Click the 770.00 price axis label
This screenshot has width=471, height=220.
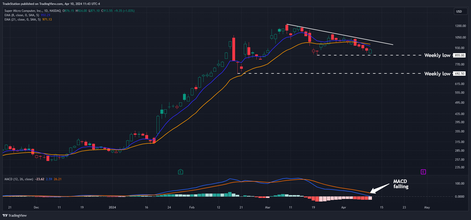[459, 64]
